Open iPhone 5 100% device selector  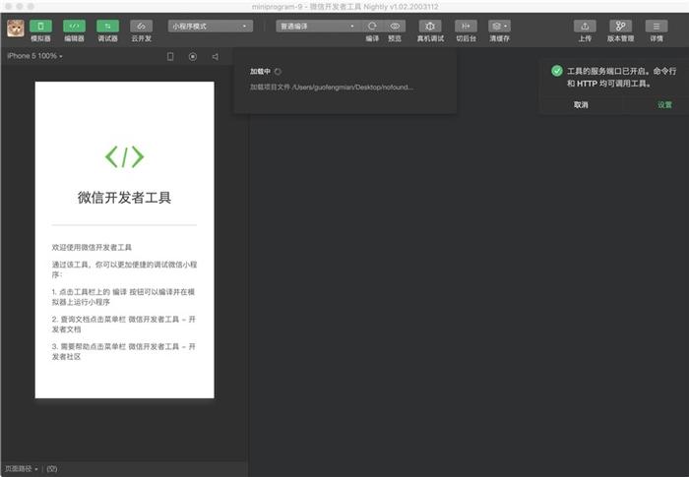pos(34,56)
